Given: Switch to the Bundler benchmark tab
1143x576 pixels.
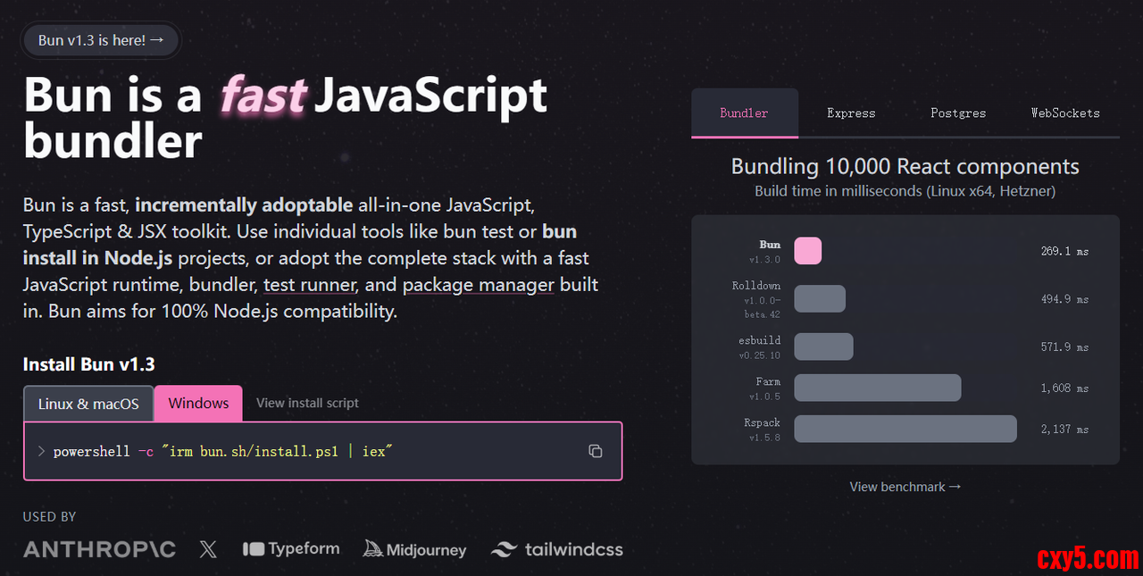Looking at the screenshot, I should pyautogui.click(x=744, y=113).
